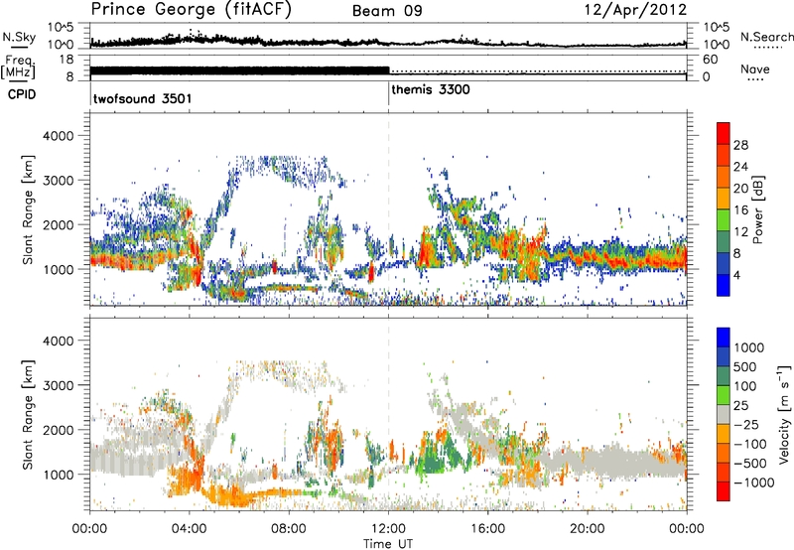Image resolution: width=794 pixels, height=550 pixels.
Task: Click the '18' label on frequency axis
Action: pos(66,60)
